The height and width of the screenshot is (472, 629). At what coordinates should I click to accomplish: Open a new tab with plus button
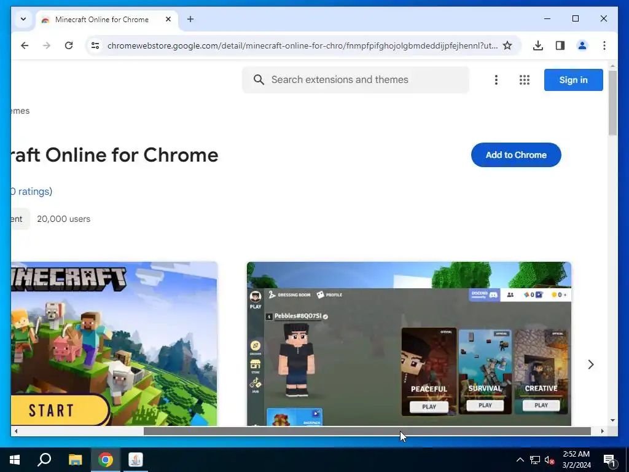[190, 19]
